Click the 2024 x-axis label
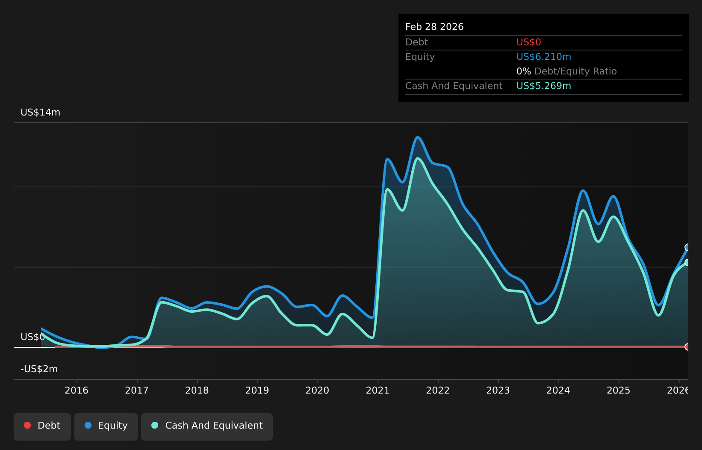The width and height of the screenshot is (702, 450). 558,390
